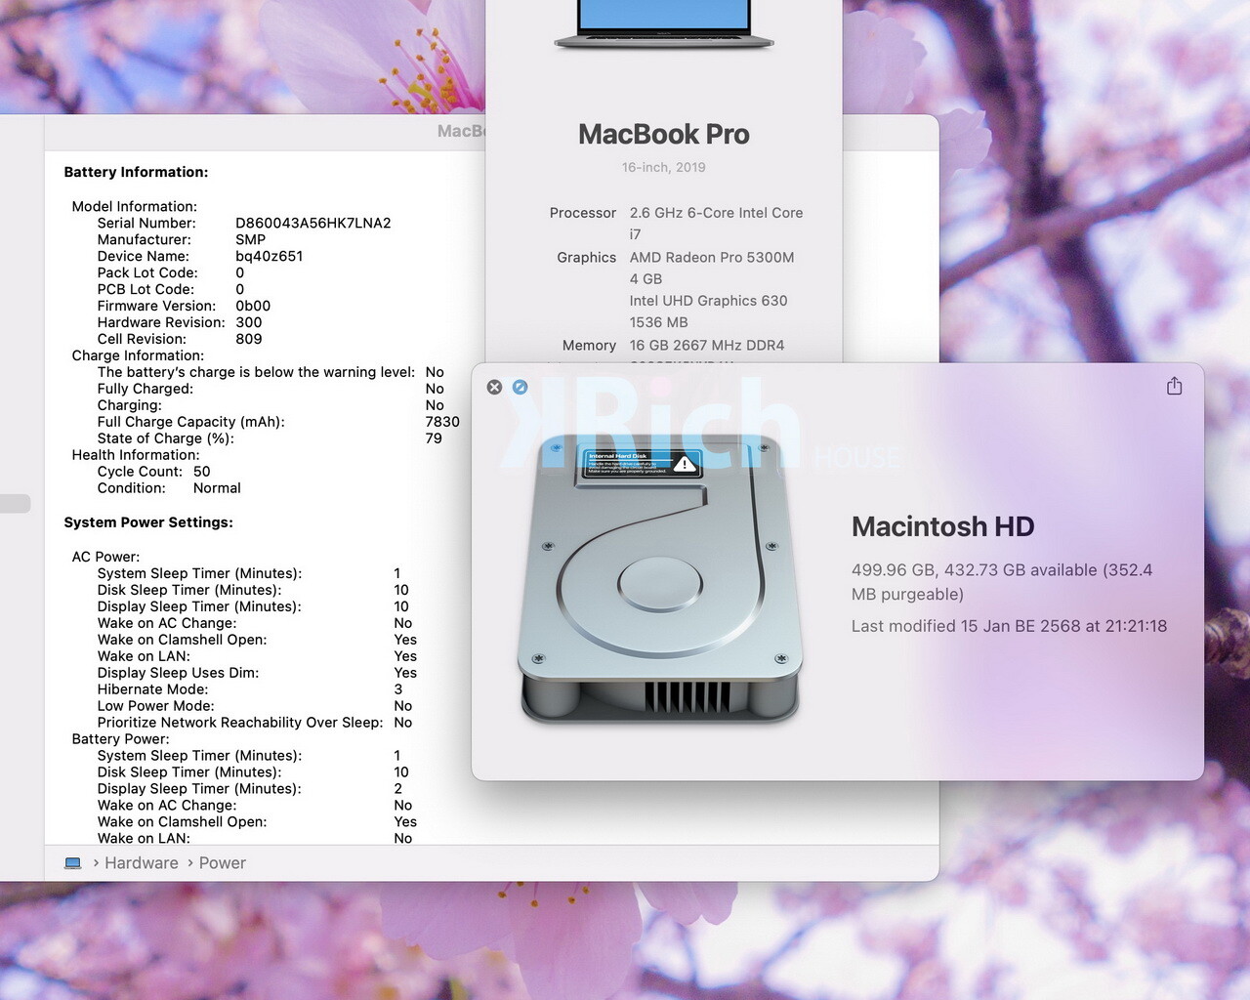The height and width of the screenshot is (1000, 1250).
Task: Click the 'Model Information:' label
Action: click(x=135, y=206)
